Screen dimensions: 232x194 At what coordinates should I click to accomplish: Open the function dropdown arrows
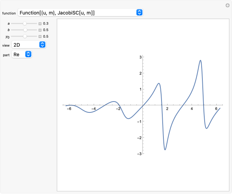[139, 12]
